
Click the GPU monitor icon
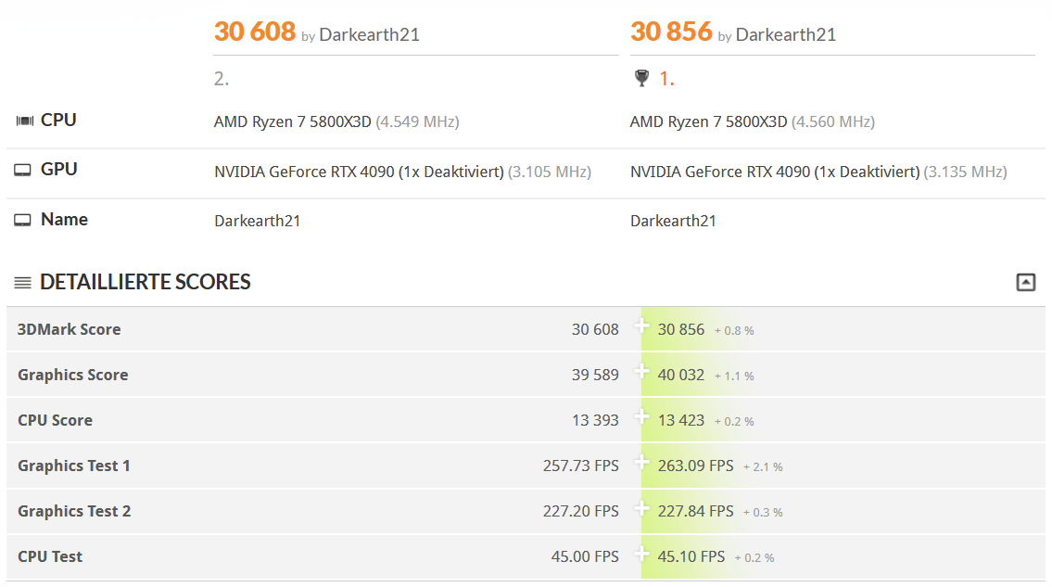coord(23,170)
